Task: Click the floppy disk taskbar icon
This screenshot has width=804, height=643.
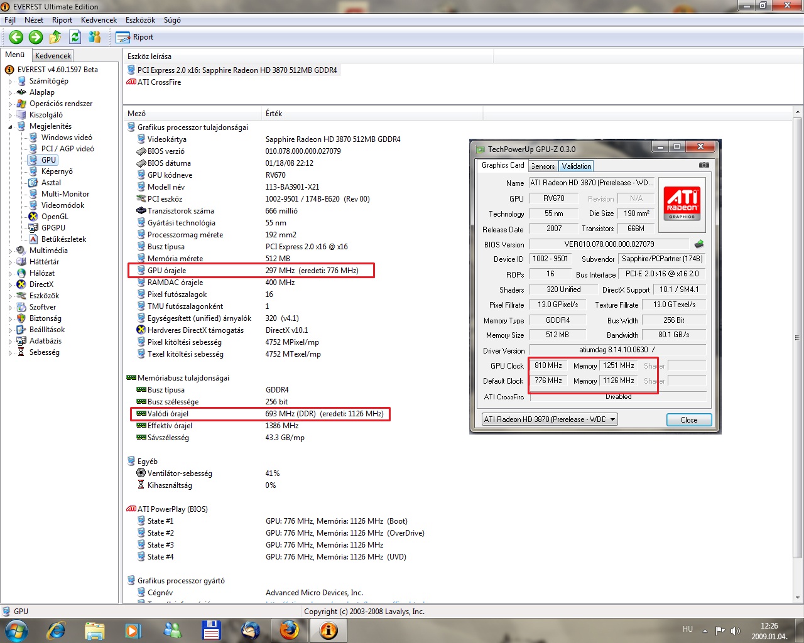Action: pos(211,630)
